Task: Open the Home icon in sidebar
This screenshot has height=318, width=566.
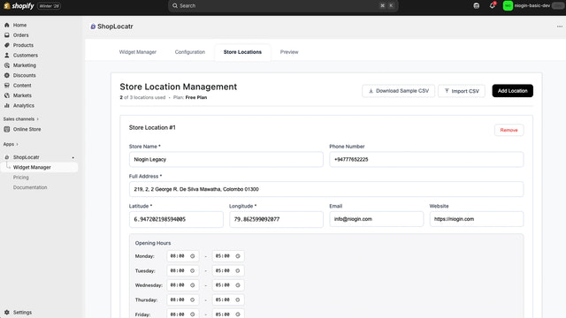Action: pos(7,25)
